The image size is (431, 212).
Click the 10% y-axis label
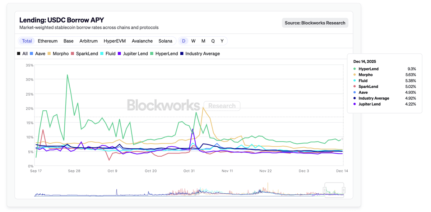point(30,137)
